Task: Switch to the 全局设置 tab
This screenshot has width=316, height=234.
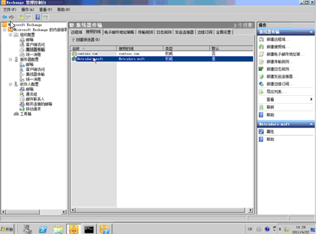Action: [x=223, y=32]
